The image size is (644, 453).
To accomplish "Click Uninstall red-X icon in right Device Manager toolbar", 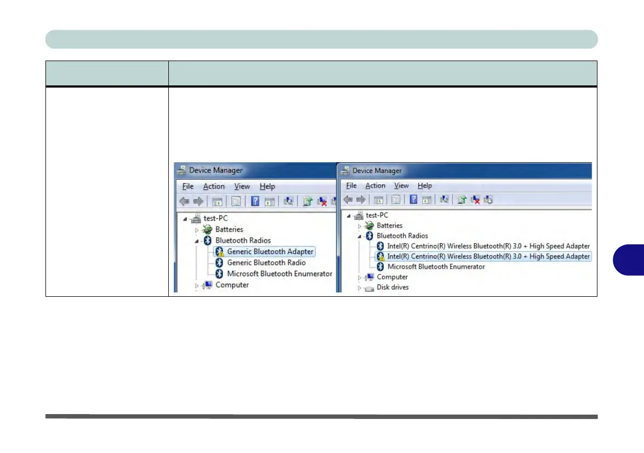I will (x=475, y=199).
